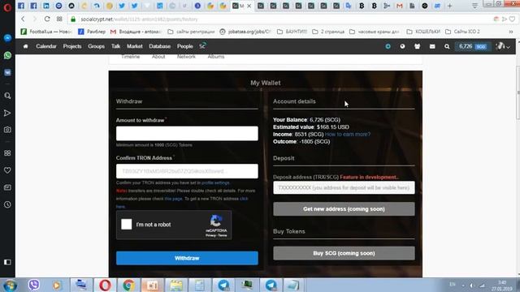Take a snapshot with the sidebar camera icon
Image resolution: width=520 pixels, height=292 pixels.
point(7,130)
